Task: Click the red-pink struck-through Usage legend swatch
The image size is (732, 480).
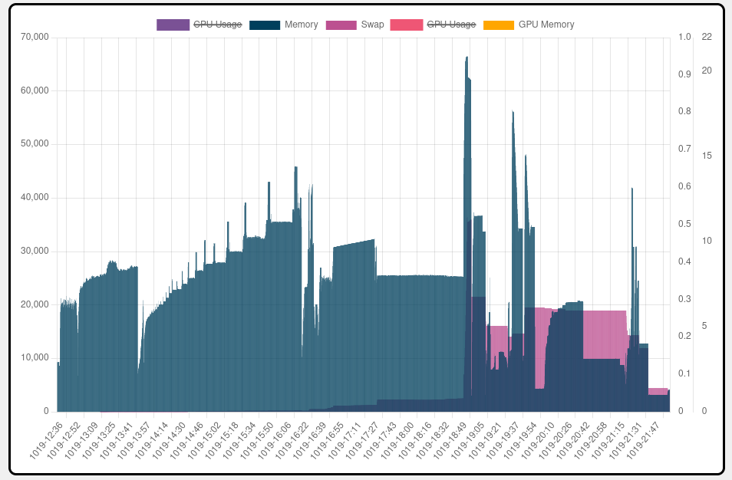Action: (x=407, y=25)
